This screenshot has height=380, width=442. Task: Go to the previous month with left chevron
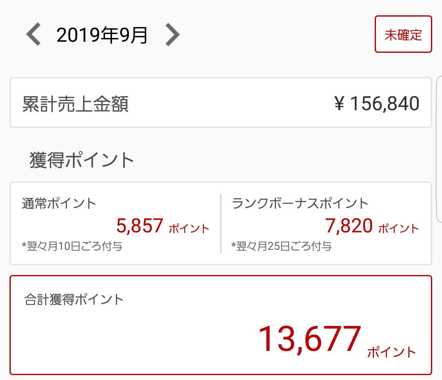pos(34,35)
